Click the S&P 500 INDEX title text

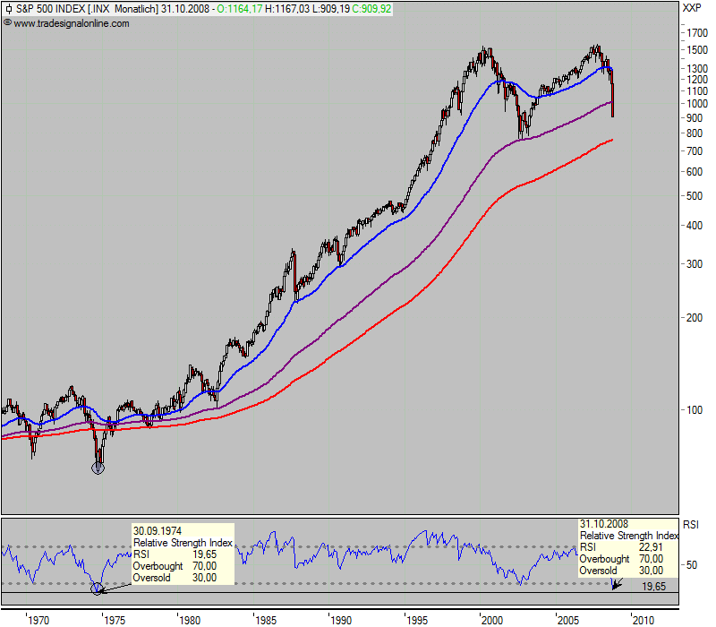pos(51,9)
